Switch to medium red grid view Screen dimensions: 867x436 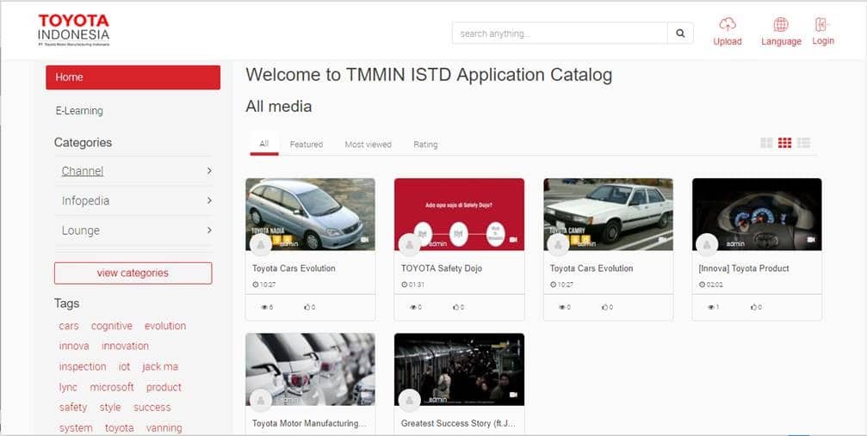point(784,143)
